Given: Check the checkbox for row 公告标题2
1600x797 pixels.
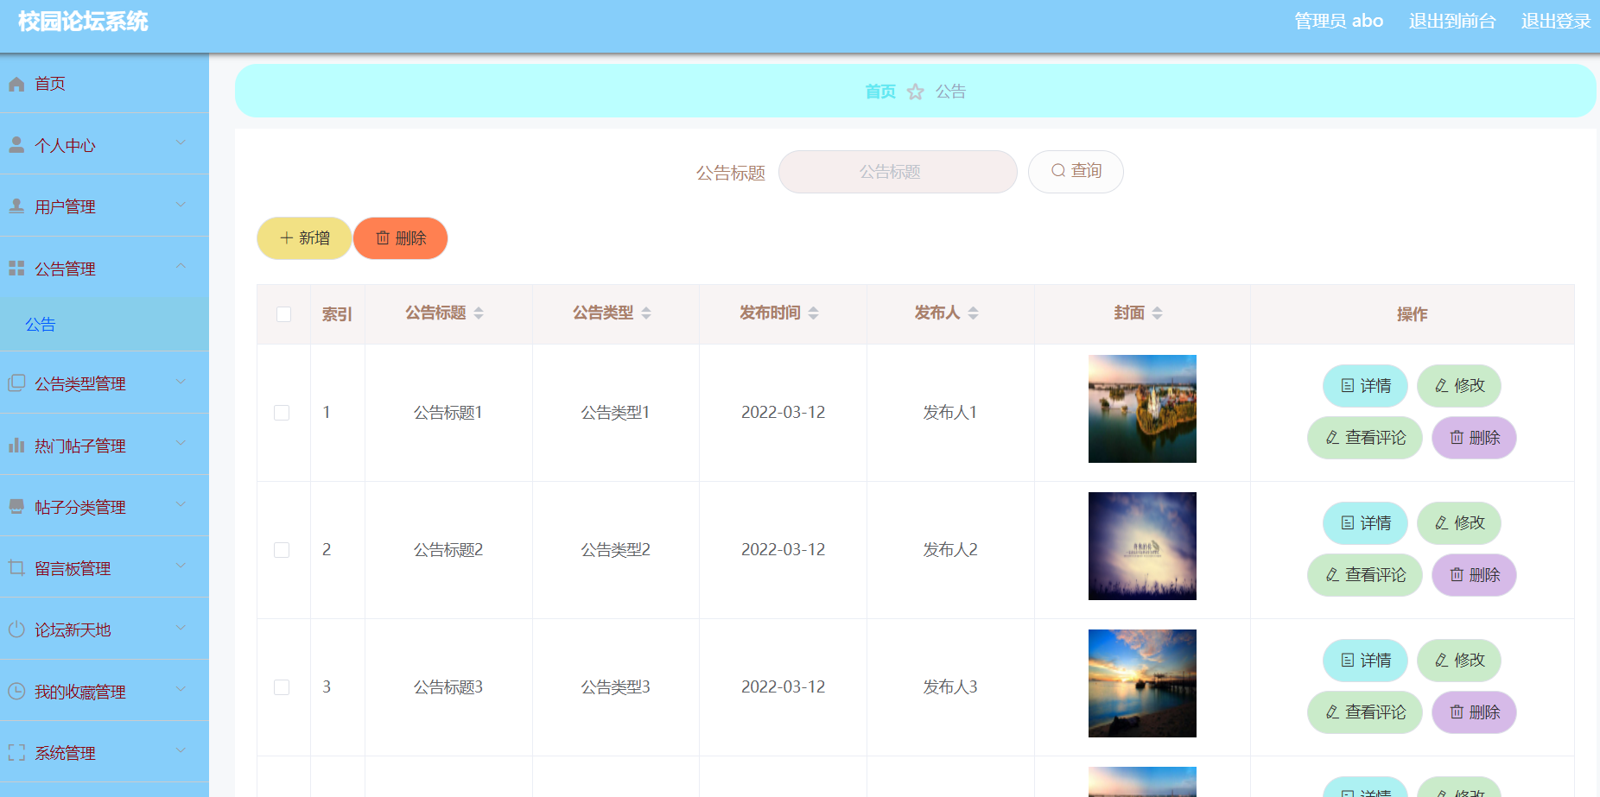Looking at the screenshot, I should [x=282, y=550].
